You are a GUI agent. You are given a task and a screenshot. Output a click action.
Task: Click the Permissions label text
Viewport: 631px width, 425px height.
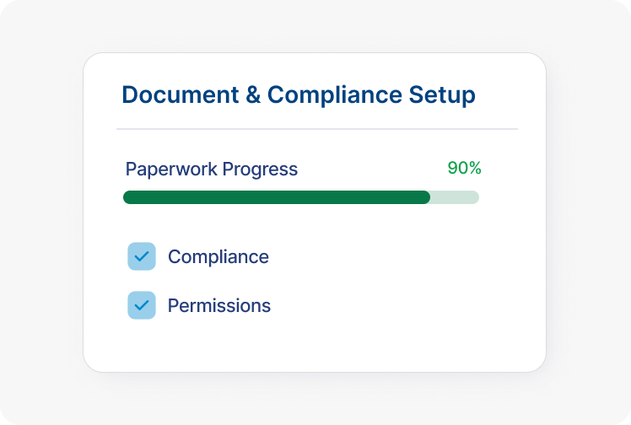tap(218, 305)
